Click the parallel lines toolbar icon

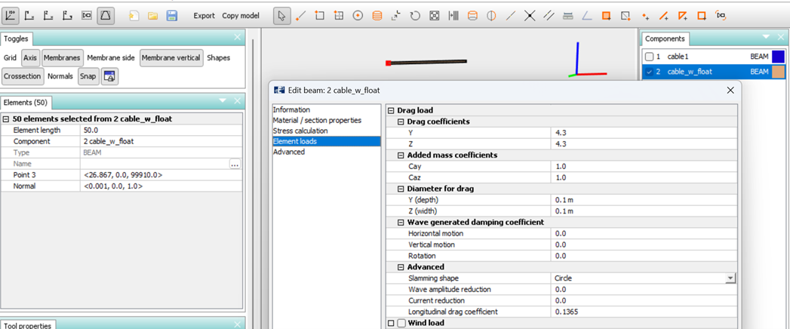(x=549, y=16)
